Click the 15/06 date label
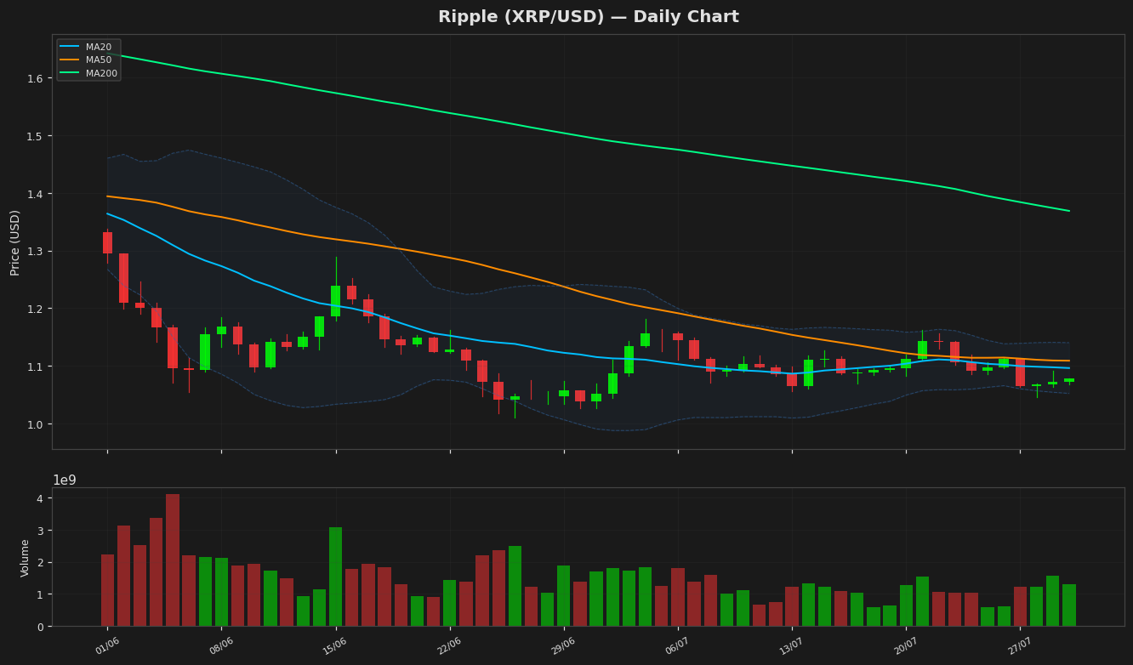Screen dimensions: 1133x665 click(335, 647)
